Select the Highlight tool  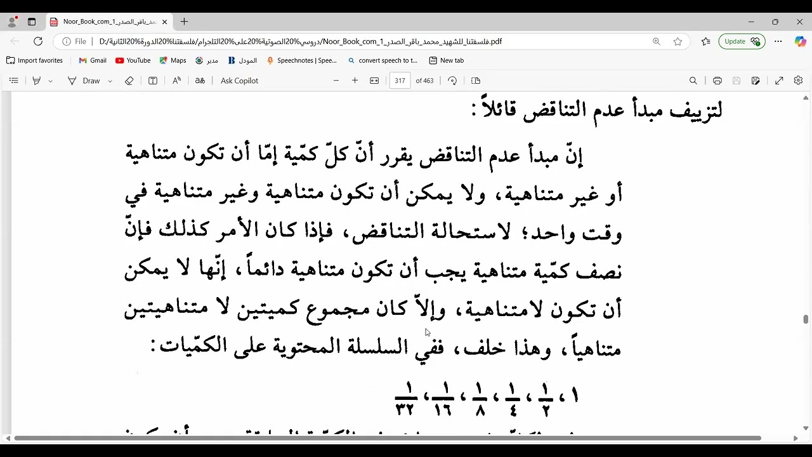point(37,81)
